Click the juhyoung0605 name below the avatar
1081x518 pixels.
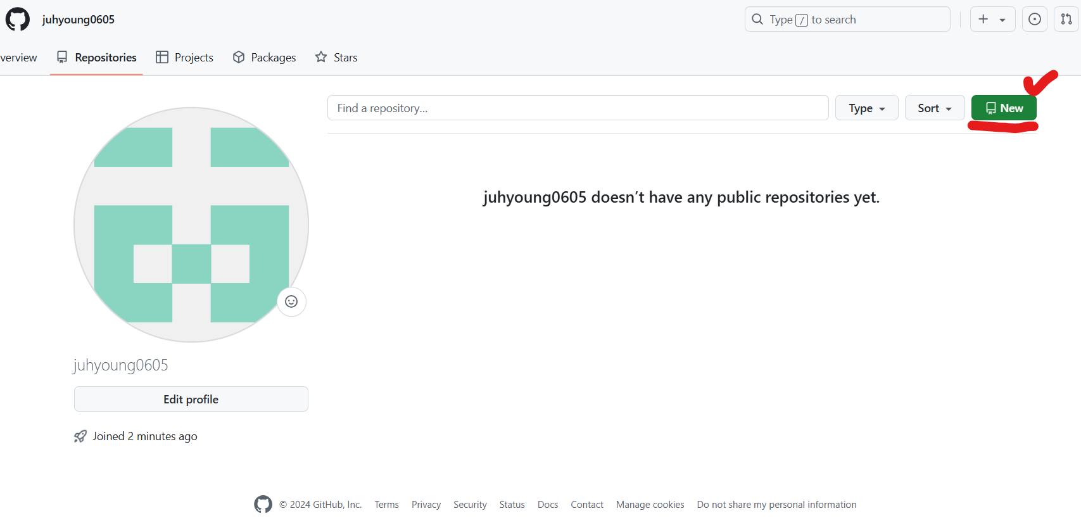pyautogui.click(x=121, y=365)
